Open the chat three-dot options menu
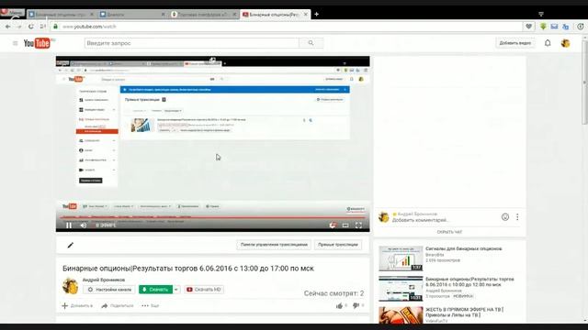Viewport: 588px width, 330px height. pos(517,217)
